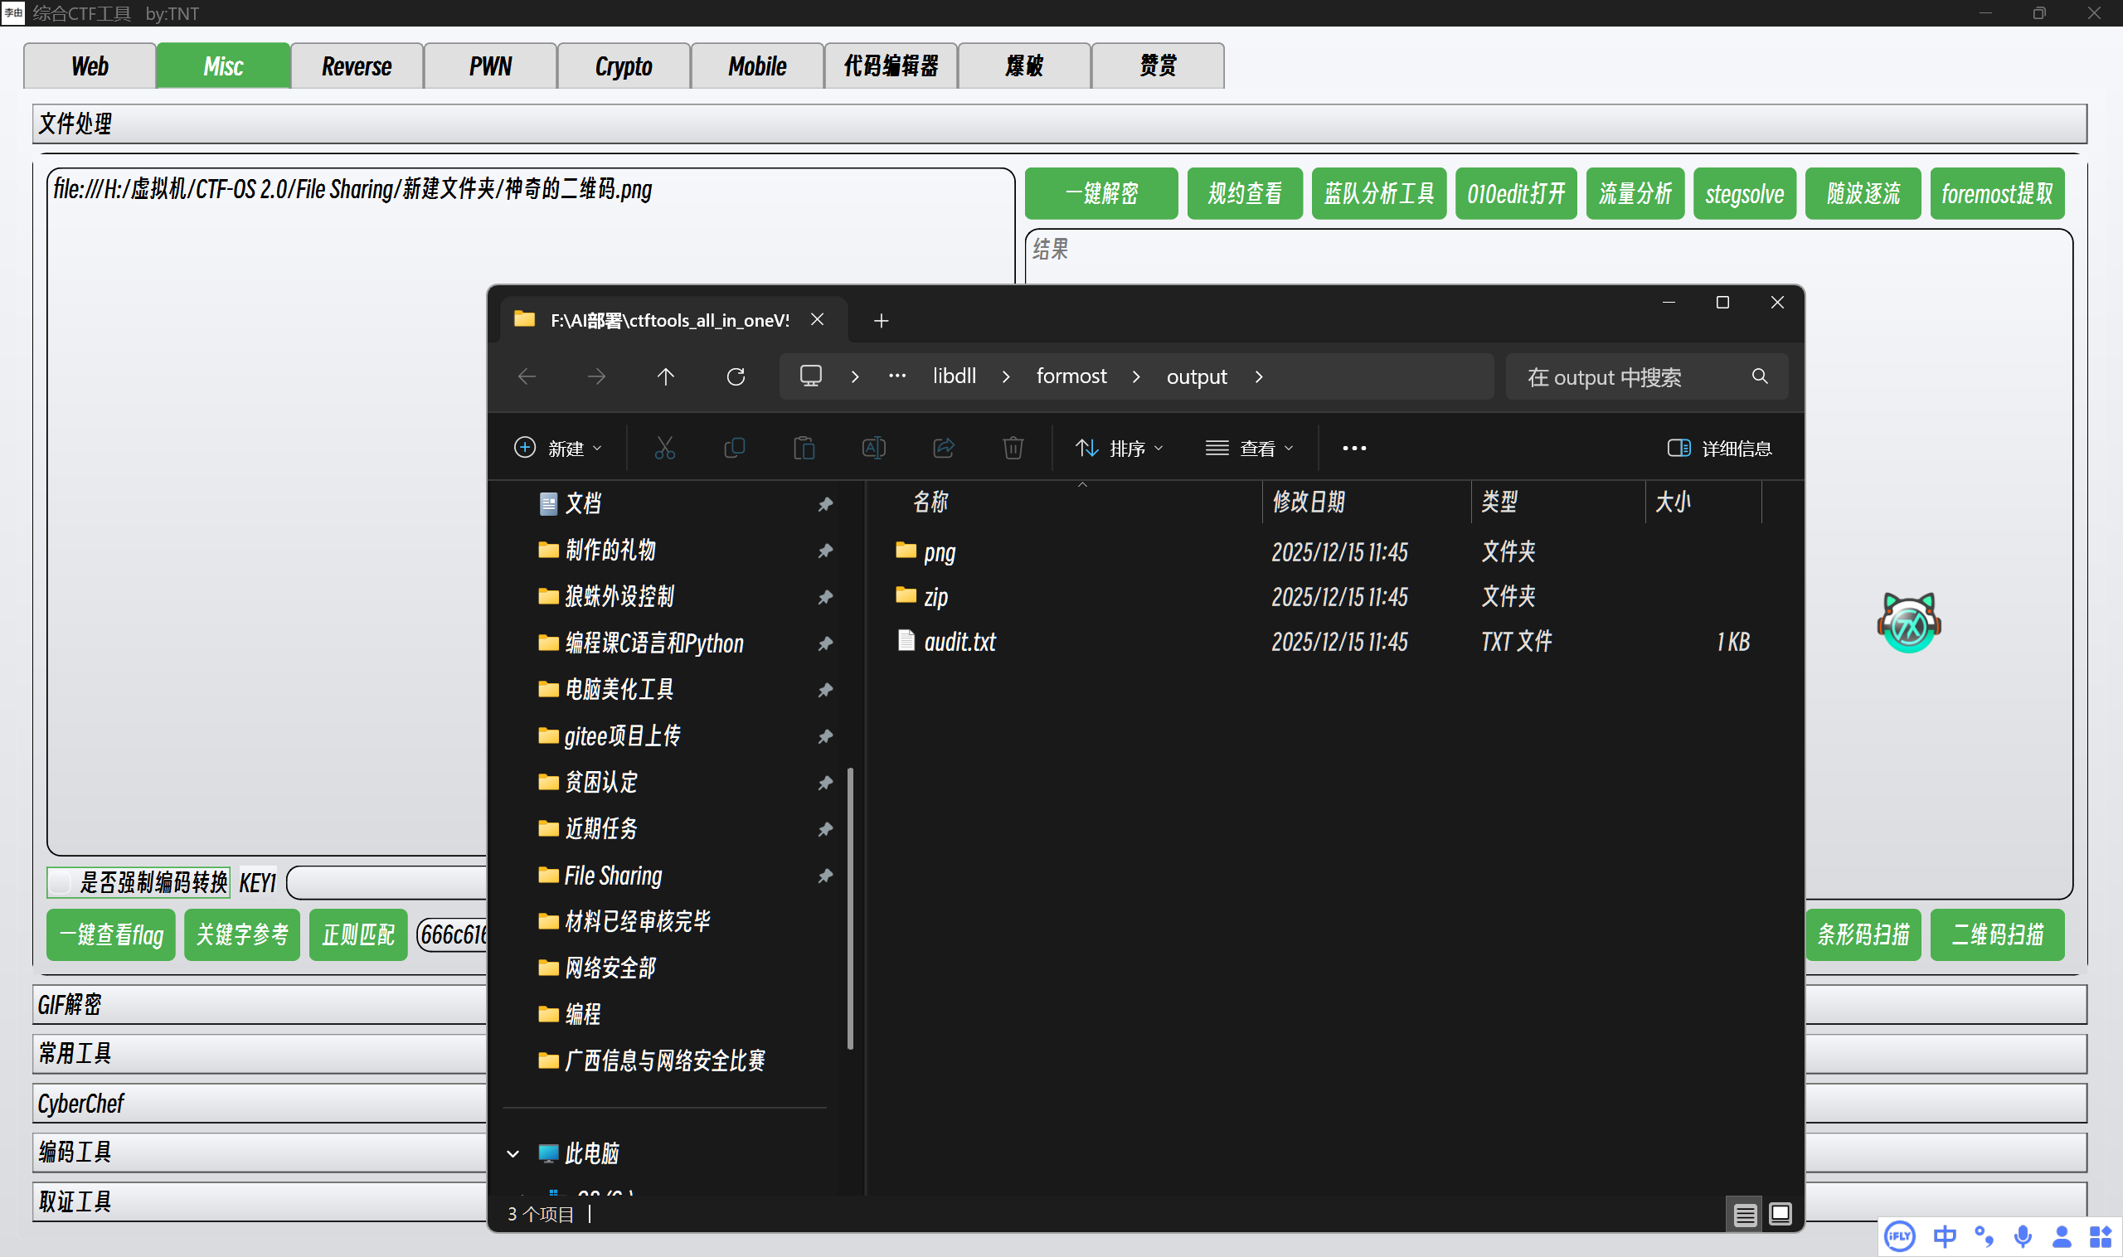Collapse the 此电脑 tree node
This screenshot has width=2123, height=1257.
pos(513,1153)
